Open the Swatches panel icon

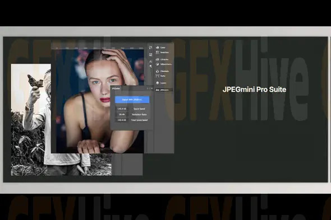[157, 52]
